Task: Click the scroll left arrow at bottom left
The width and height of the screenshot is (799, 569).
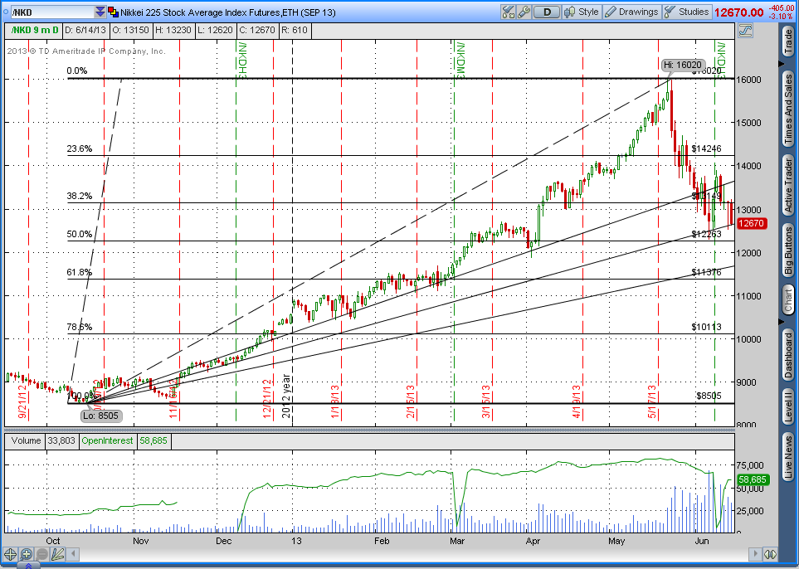Action: (x=73, y=554)
